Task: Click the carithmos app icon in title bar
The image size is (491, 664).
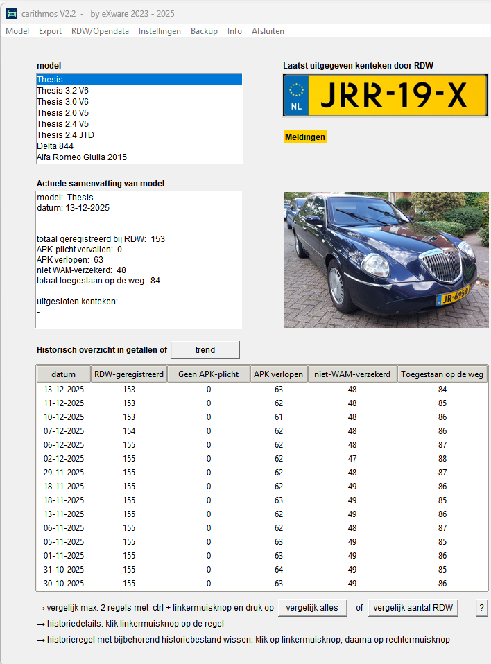Action: coord(12,13)
